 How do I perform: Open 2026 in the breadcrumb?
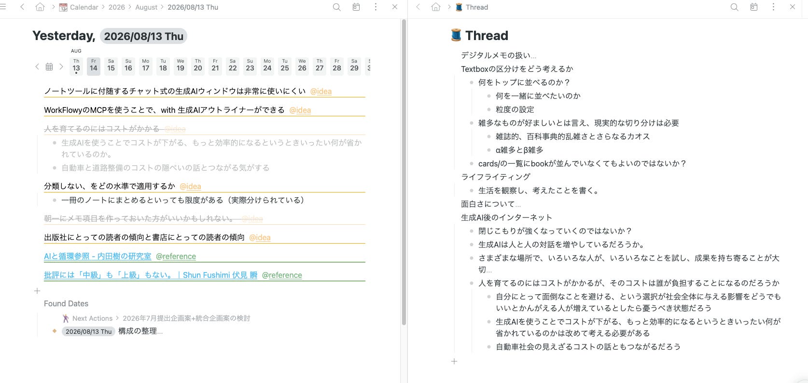(x=117, y=7)
